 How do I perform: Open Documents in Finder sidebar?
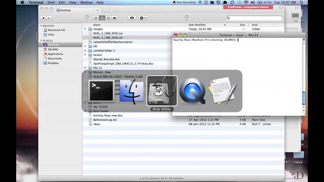55,58
